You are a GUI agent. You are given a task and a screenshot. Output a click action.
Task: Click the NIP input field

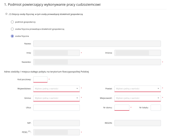tap(56, 123)
